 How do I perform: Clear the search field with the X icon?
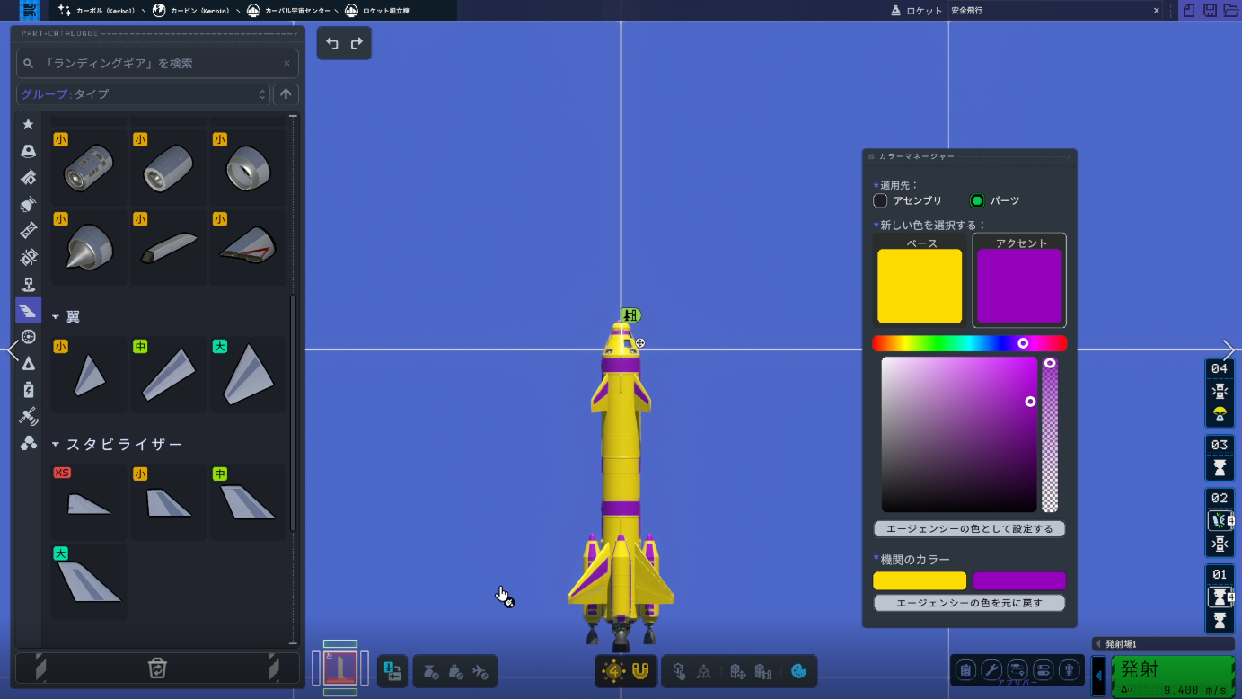tap(286, 64)
